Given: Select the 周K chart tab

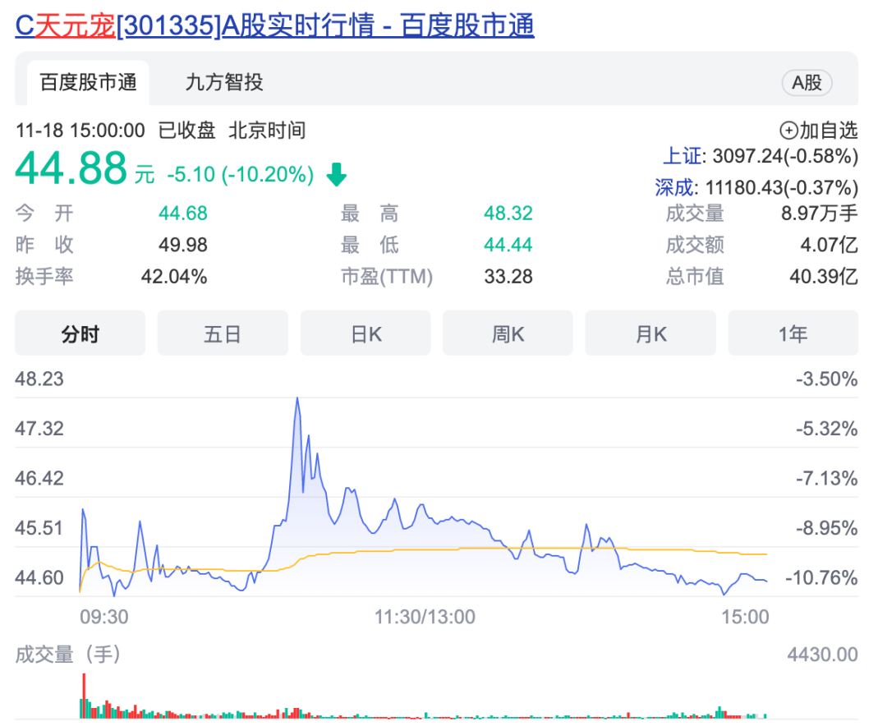Looking at the screenshot, I should [508, 334].
